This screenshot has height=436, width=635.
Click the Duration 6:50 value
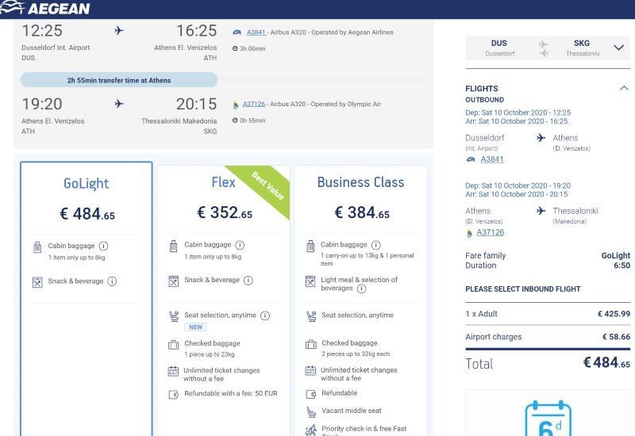pyautogui.click(x=622, y=266)
